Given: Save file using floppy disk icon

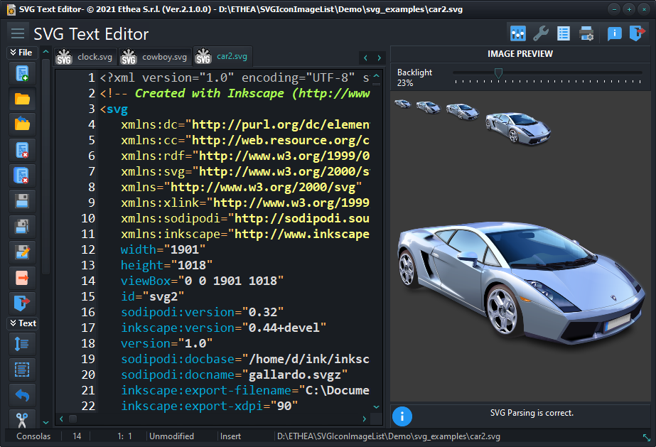Looking at the screenshot, I should [x=21, y=201].
